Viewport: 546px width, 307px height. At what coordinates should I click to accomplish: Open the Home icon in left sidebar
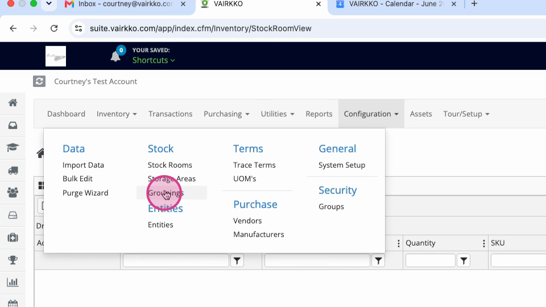coord(13,103)
